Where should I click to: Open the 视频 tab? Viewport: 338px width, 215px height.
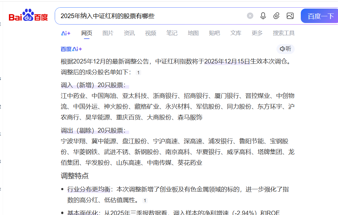[150, 33]
